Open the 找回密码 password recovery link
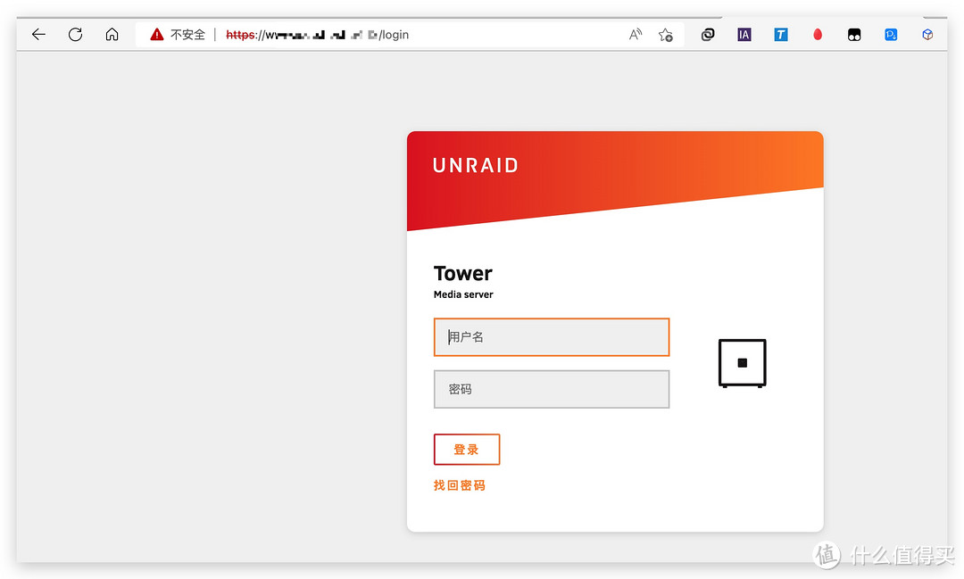The width and height of the screenshot is (964, 579). [460, 485]
